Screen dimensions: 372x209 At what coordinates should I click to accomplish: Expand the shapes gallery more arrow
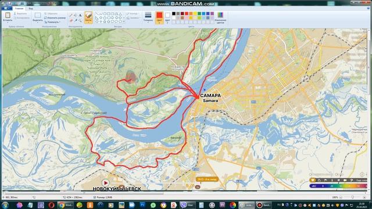[x=124, y=21]
